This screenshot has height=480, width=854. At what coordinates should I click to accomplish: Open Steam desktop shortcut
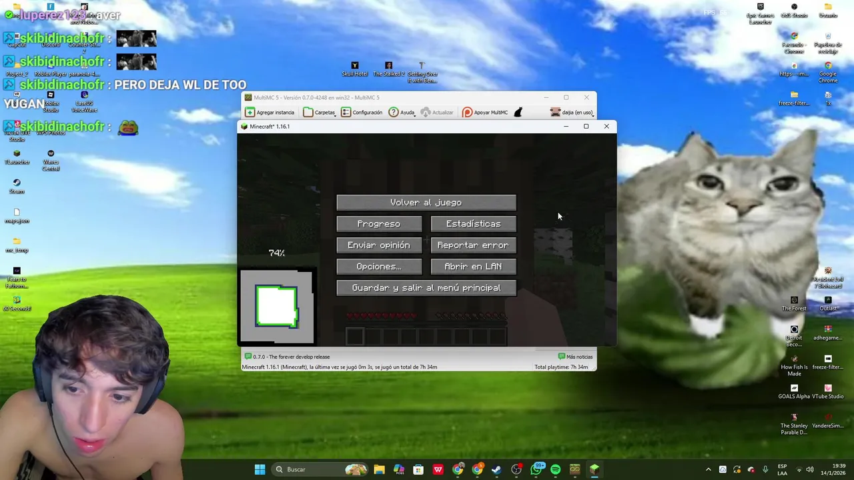click(17, 186)
